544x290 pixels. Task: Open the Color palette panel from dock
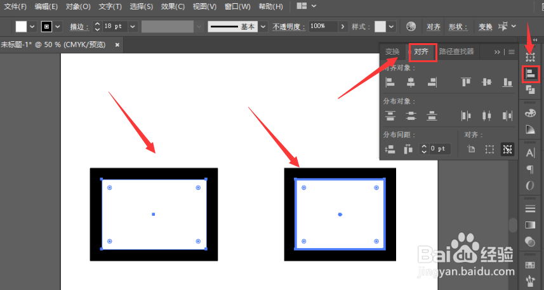coord(530,113)
